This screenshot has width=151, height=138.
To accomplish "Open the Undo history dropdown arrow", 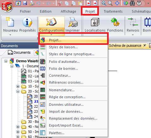I will (x=43, y=3).
